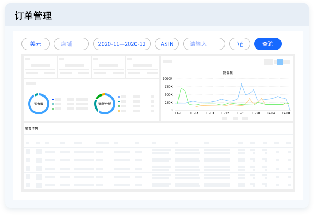This screenshot has height=215, width=314.
Task: Open the 2020-11—2020-12 date range picker
Action: [x=122, y=44]
